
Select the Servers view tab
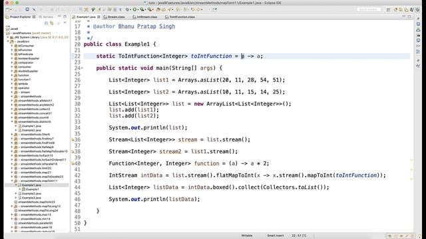click(x=46, y=17)
